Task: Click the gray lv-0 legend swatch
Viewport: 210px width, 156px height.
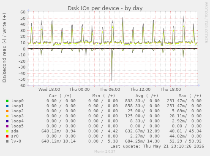Action: 7,141
